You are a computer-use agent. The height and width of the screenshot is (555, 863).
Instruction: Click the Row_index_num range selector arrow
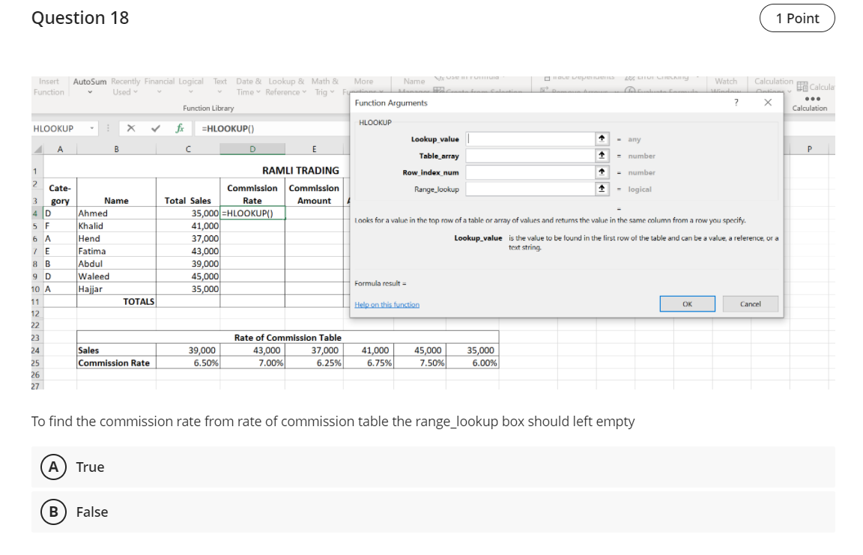click(x=602, y=172)
